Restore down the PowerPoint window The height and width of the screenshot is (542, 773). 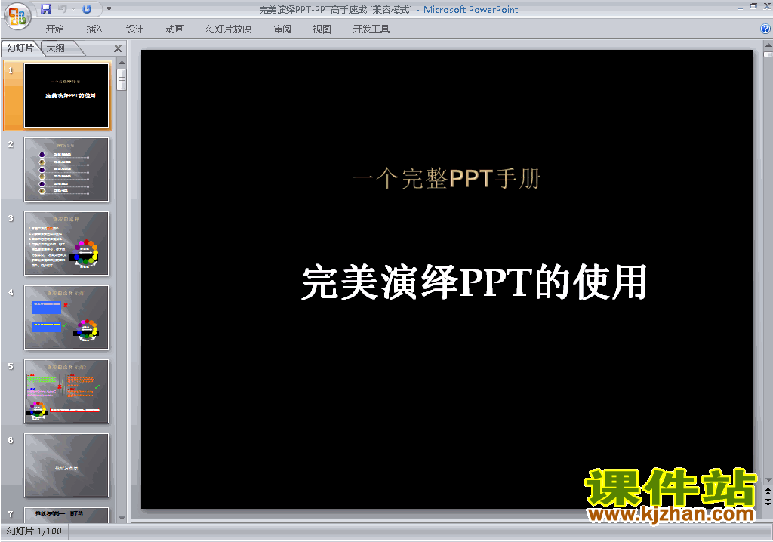pos(753,6)
